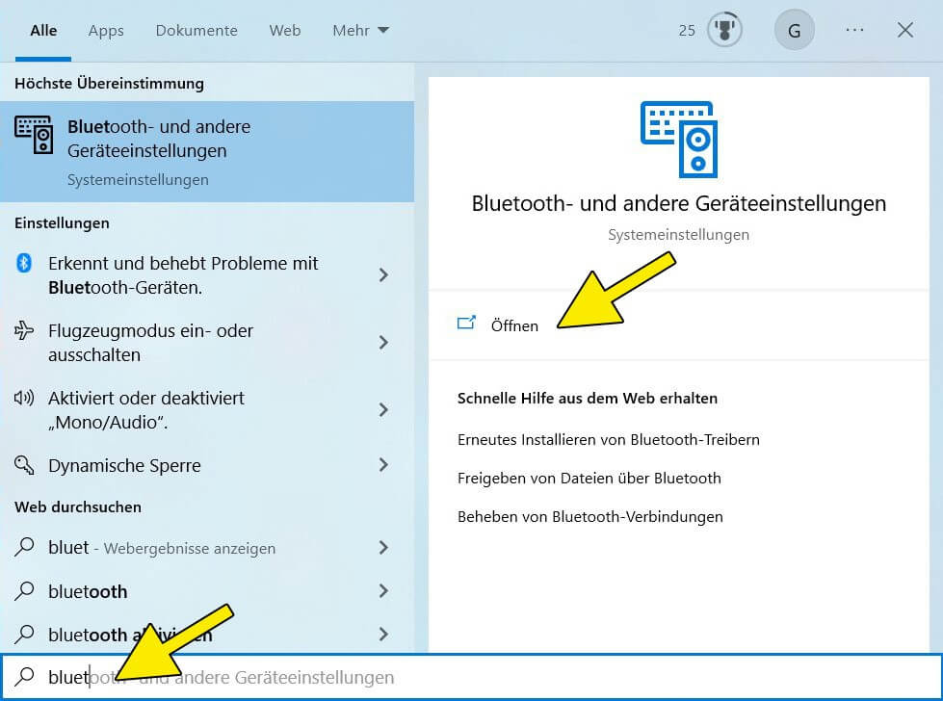Open Erneutes Installieren von Bluetooth-Treibern link
The height and width of the screenshot is (701, 943).
click(x=608, y=439)
